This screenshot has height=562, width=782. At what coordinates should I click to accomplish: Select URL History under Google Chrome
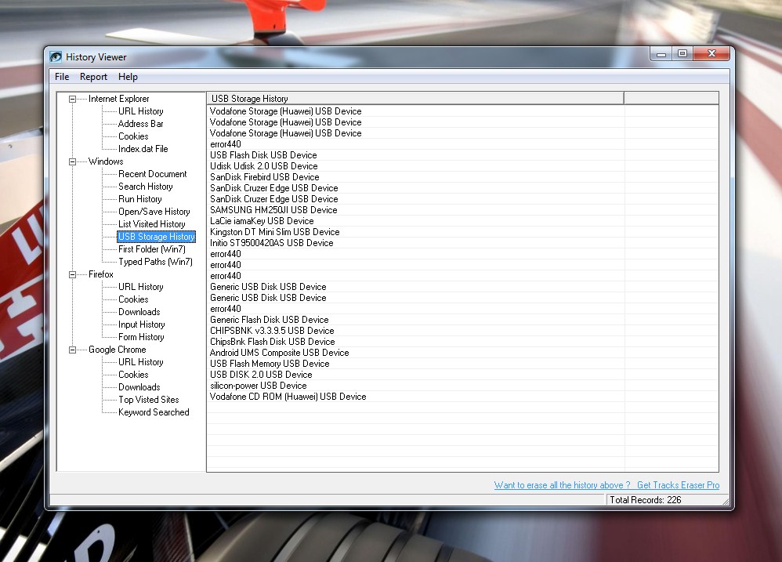pyautogui.click(x=140, y=363)
